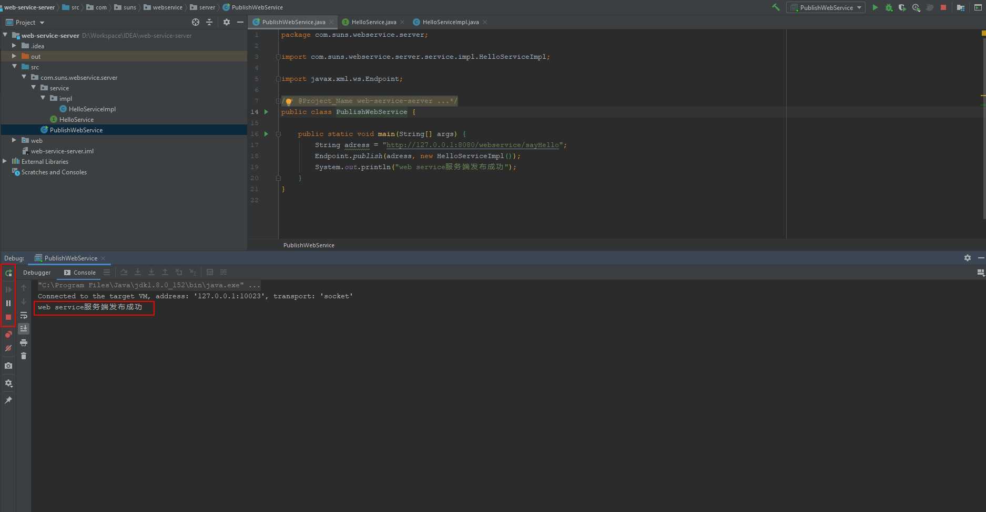Rerun PublishWebService in the Debug panel
Screen dimensions: 986x512
[x=8, y=273]
